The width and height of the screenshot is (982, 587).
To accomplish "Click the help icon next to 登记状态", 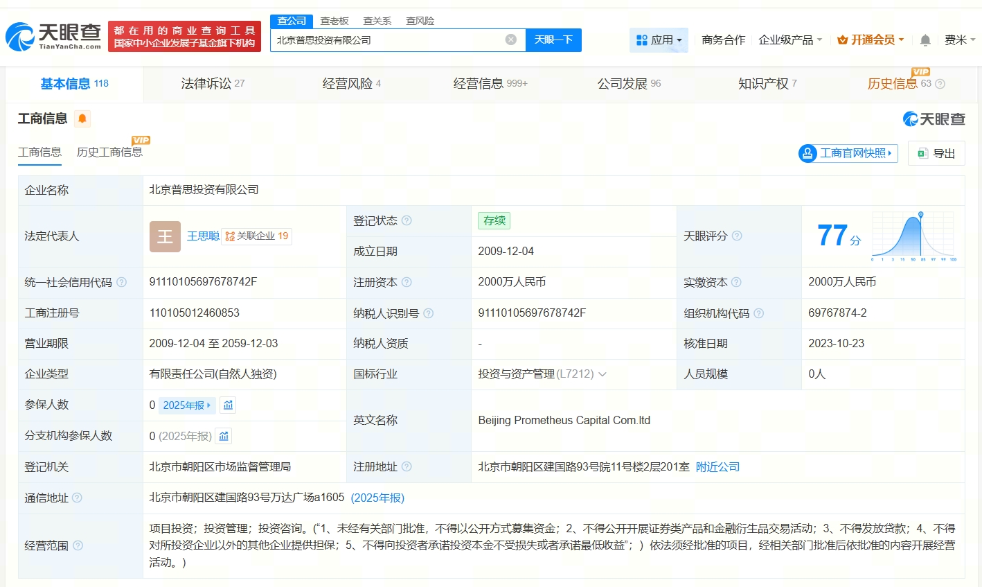I will [x=407, y=220].
